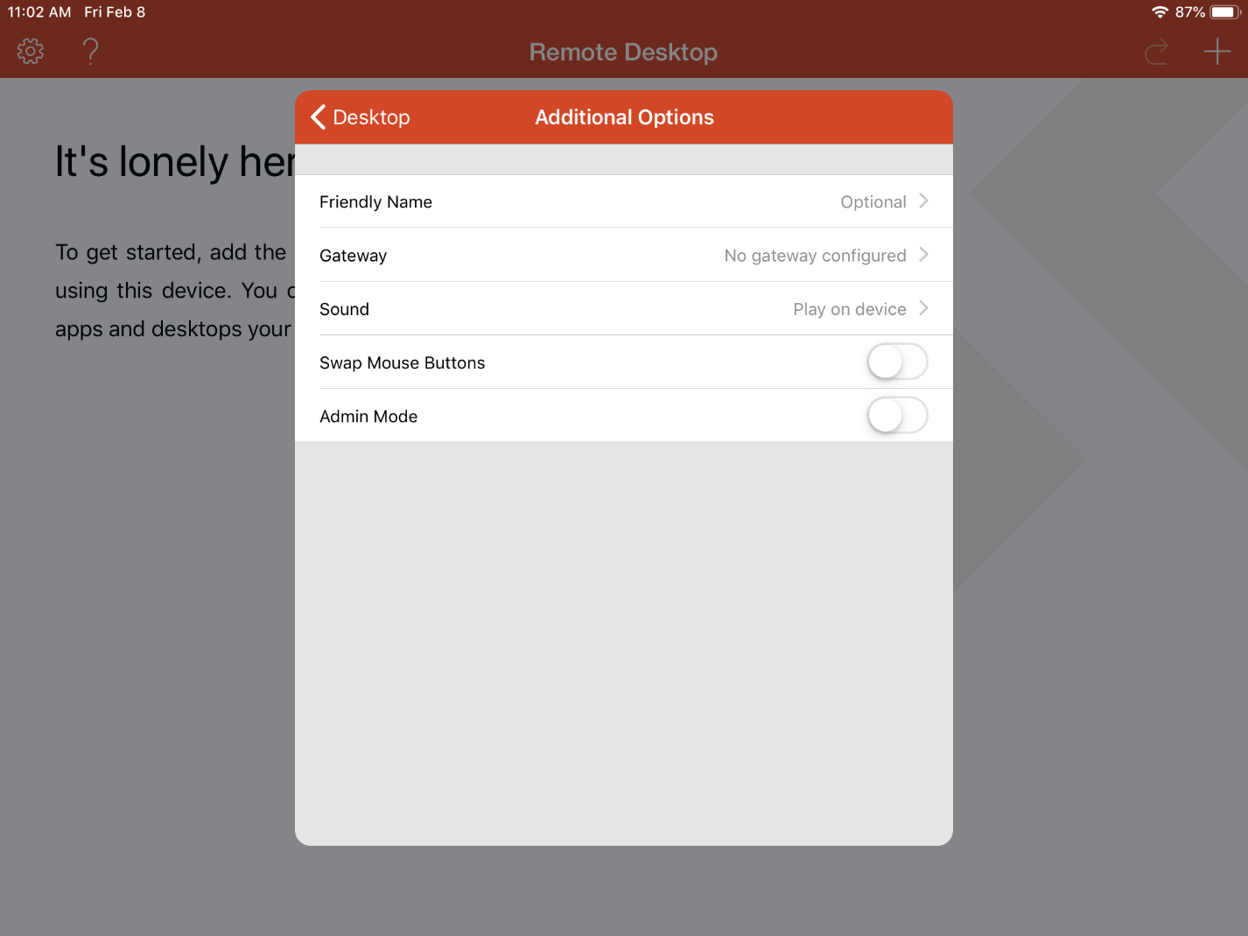Tap the Wi-Fi status icon
This screenshot has height=936, width=1248.
point(1160,12)
